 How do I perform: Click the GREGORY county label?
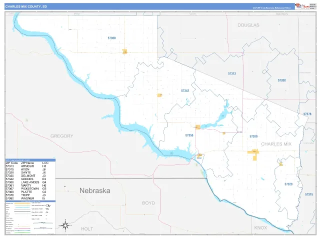(61, 136)
